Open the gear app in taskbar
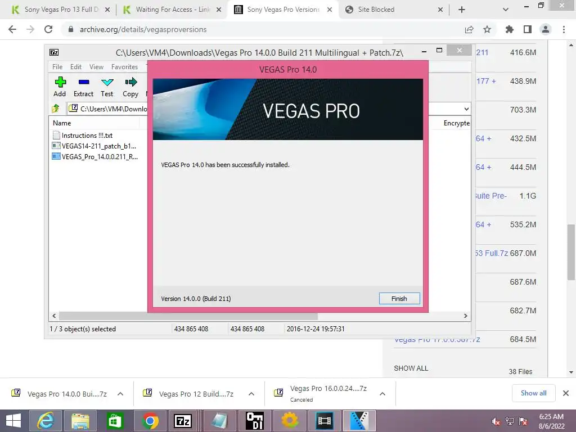Image resolution: width=576 pixels, height=432 pixels. (x=290, y=421)
